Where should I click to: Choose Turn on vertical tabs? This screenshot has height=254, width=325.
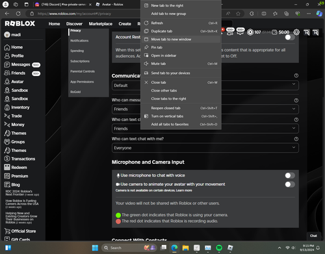tap(181, 116)
